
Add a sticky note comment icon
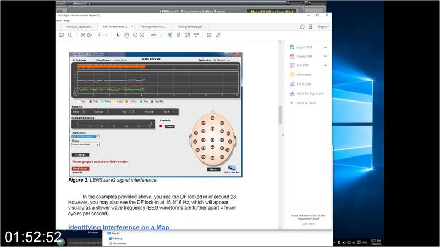coord(209,35)
